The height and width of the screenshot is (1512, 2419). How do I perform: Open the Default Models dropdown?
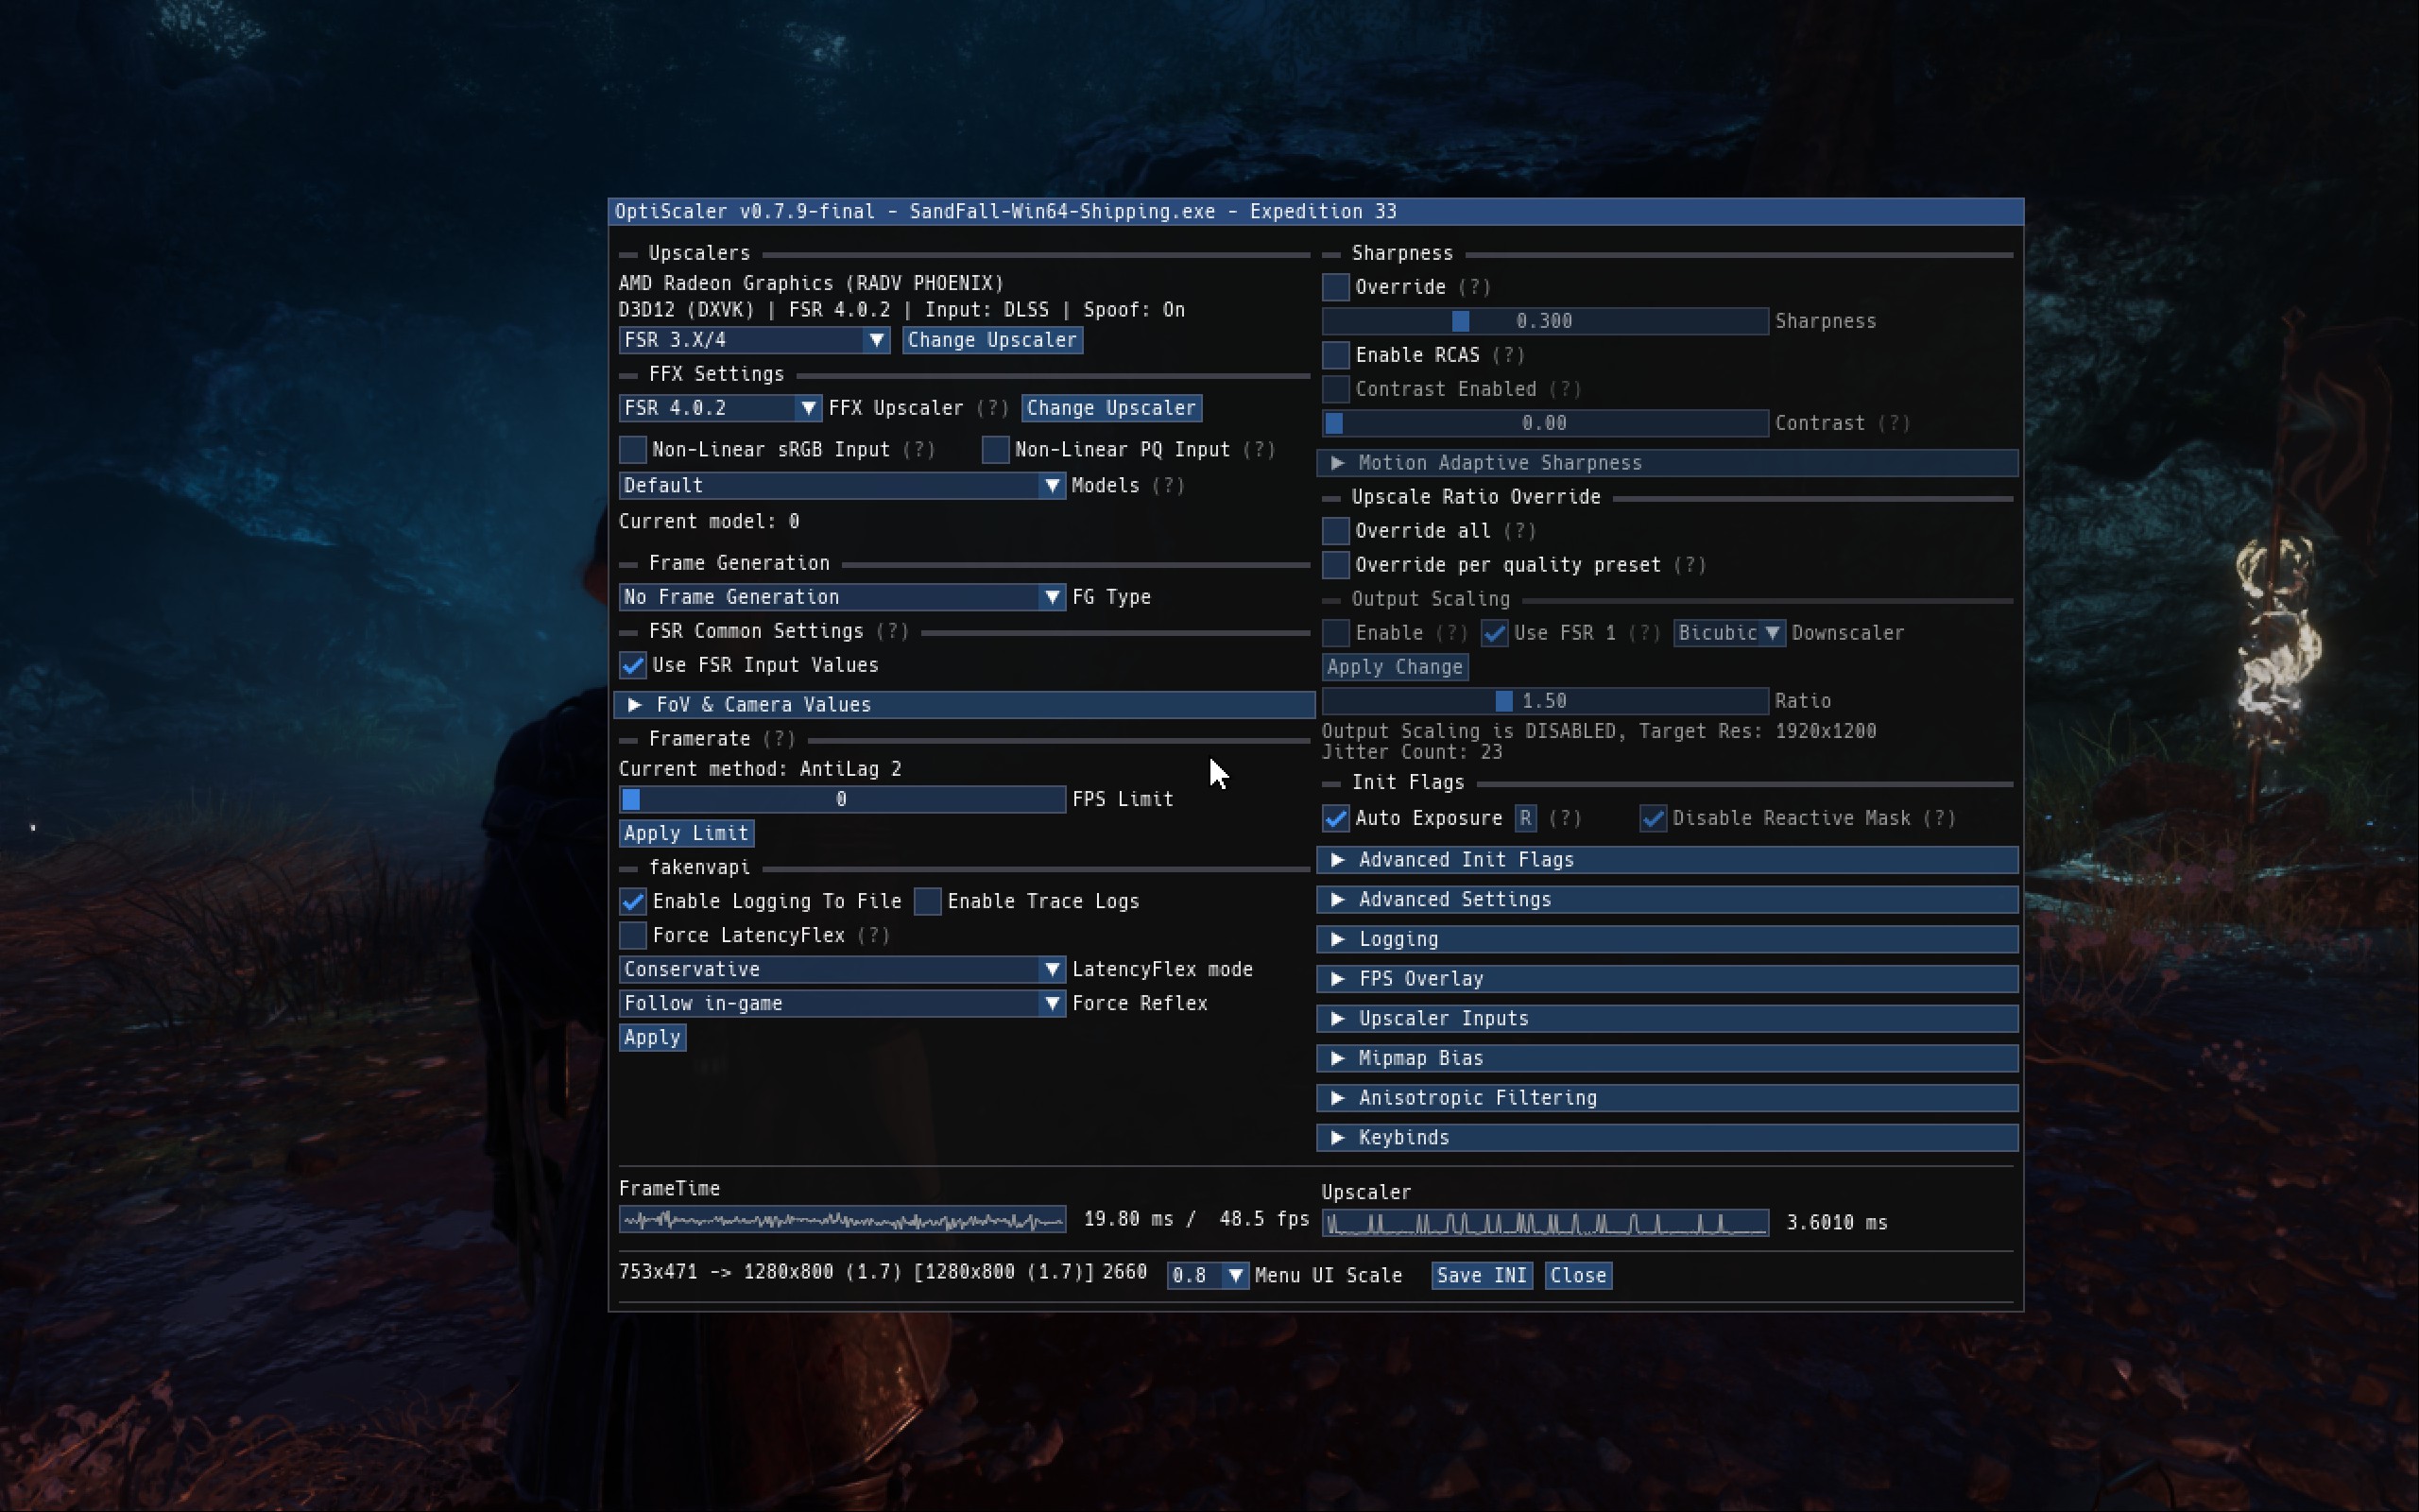coord(842,485)
